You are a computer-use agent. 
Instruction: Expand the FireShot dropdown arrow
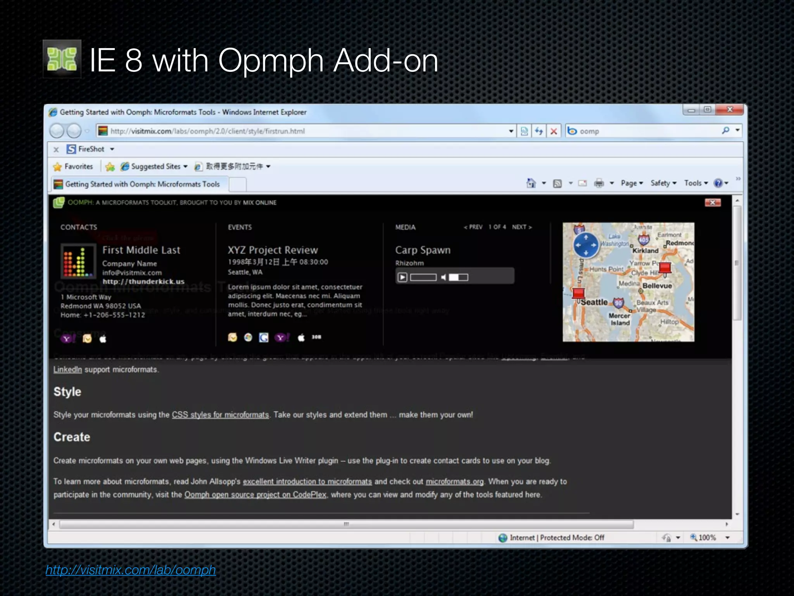tap(112, 149)
